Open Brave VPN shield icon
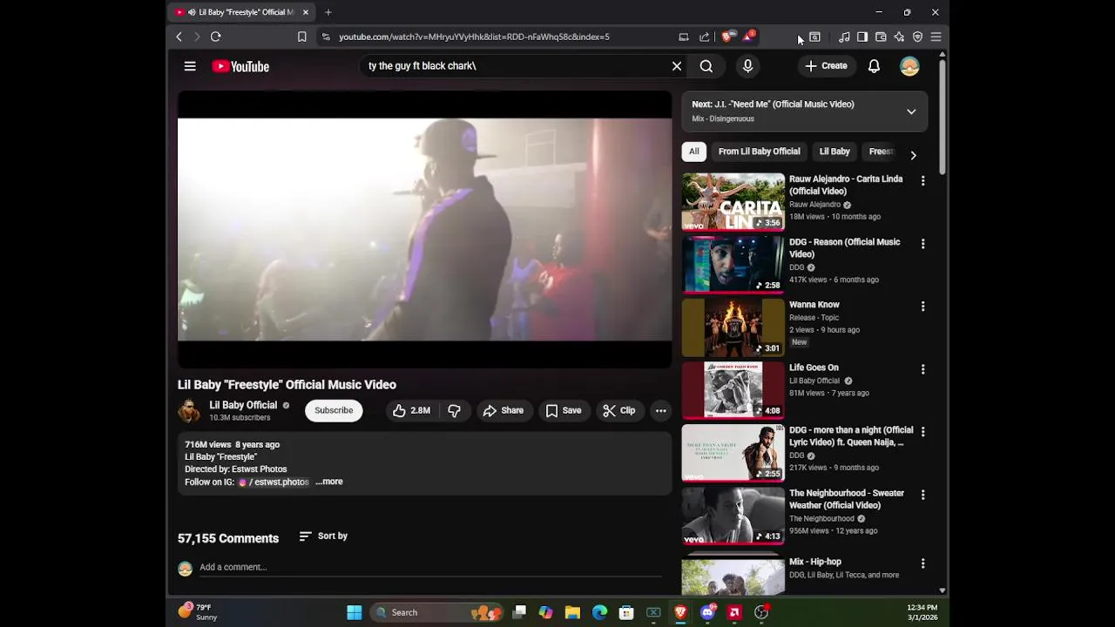The width and height of the screenshot is (1115, 627). pyautogui.click(x=917, y=37)
